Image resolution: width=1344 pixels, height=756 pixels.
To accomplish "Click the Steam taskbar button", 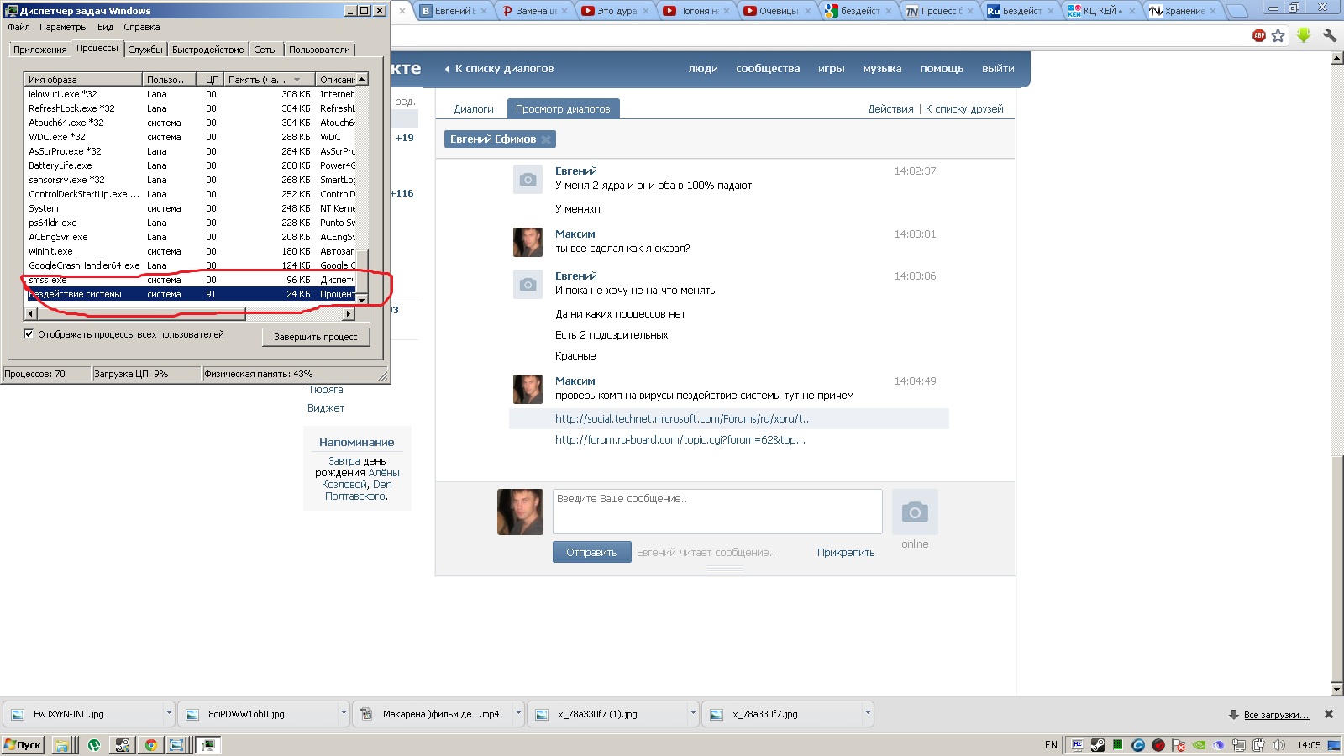I will 123,745.
